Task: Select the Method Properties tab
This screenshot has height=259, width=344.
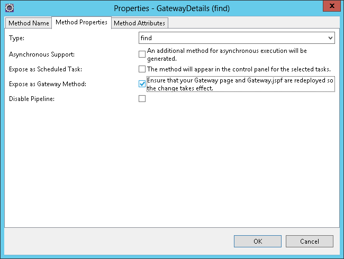Action: (82, 23)
